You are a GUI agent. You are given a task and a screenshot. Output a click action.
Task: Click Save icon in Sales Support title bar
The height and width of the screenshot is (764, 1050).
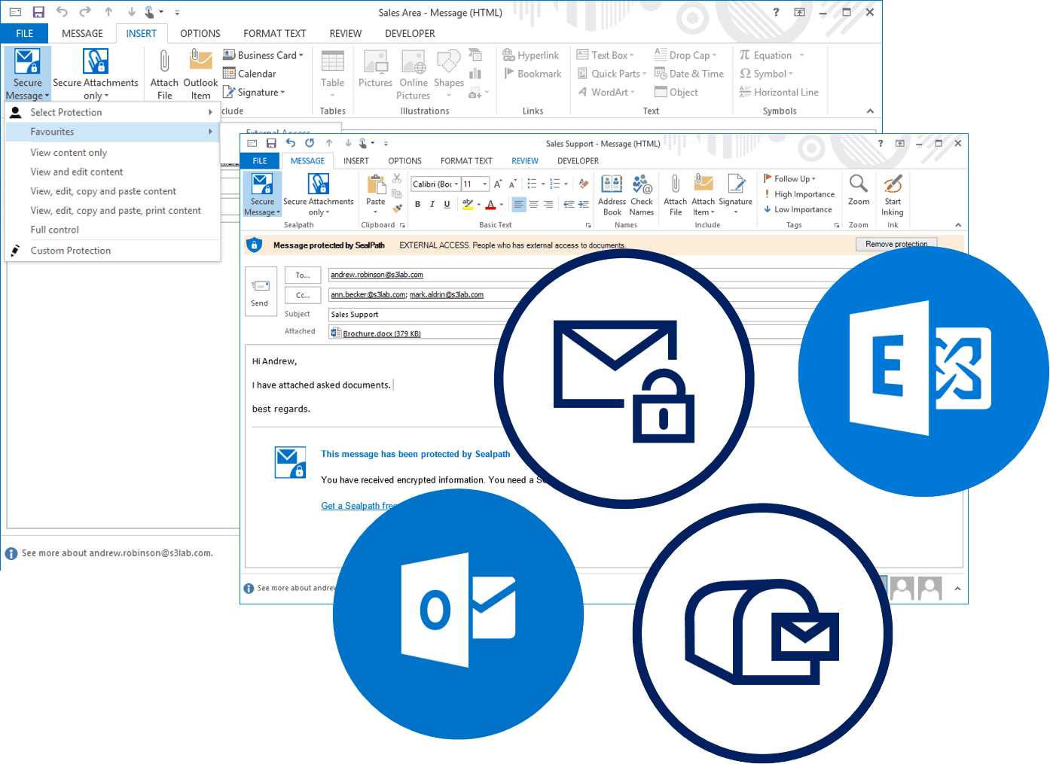coord(271,143)
